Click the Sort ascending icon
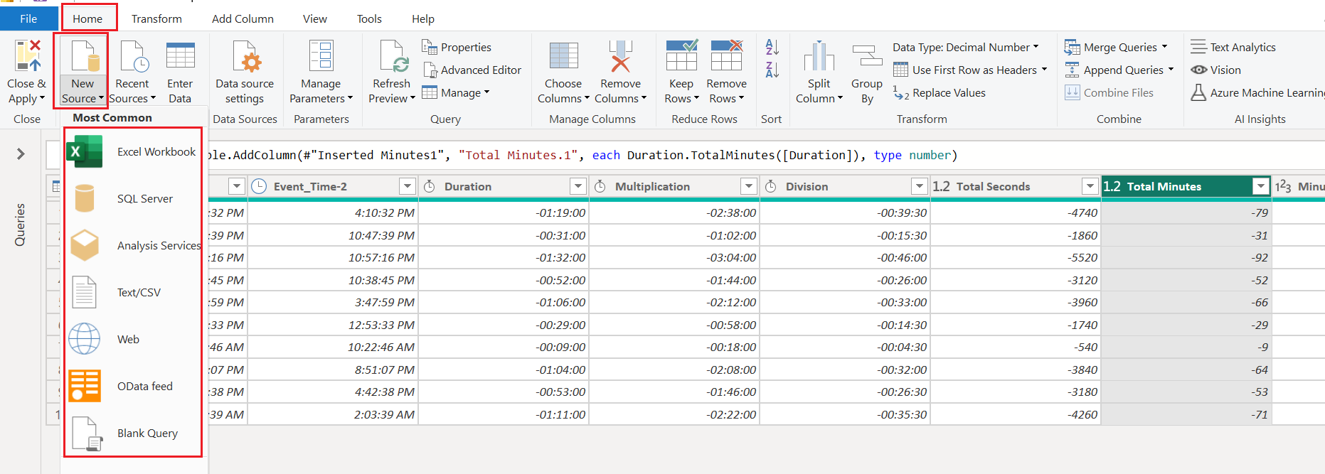The image size is (1325, 474). [772, 48]
